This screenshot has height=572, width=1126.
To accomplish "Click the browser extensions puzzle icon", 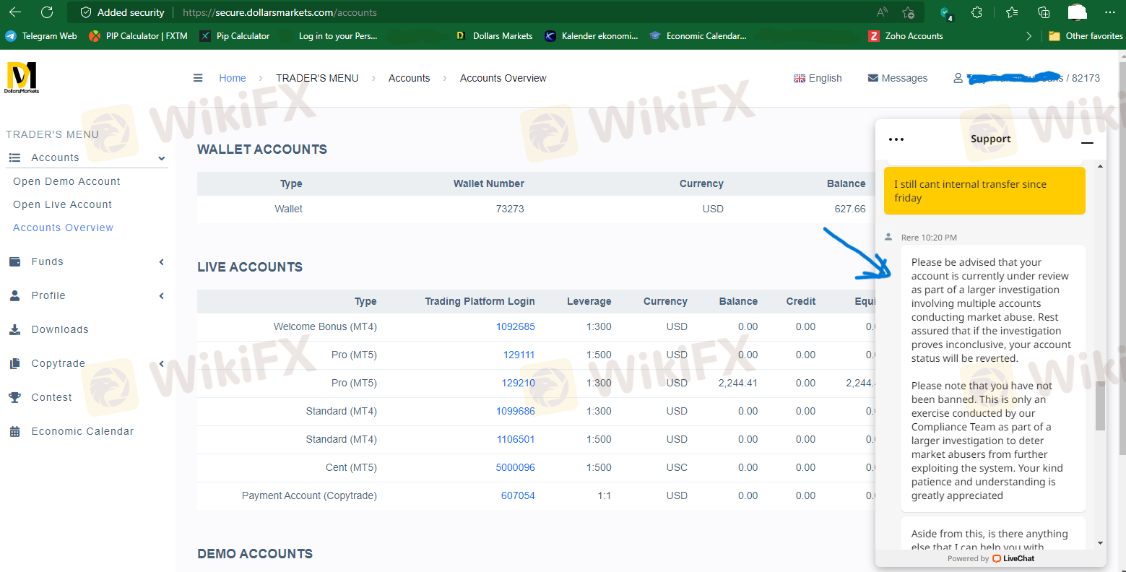I will (x=976, y=12).
